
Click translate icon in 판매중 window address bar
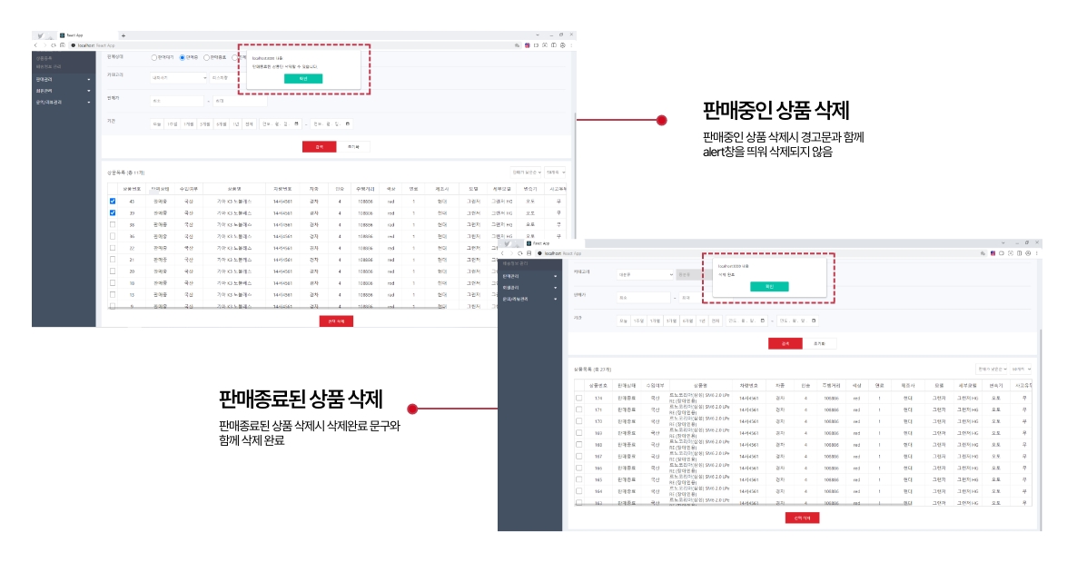tap(518, 45)
